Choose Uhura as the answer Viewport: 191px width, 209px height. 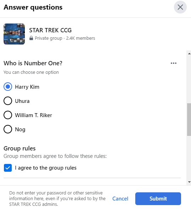point(8,101)
